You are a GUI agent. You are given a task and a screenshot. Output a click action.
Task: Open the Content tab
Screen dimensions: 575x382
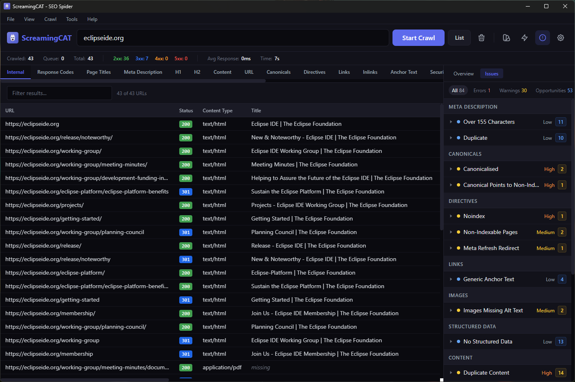223,72
